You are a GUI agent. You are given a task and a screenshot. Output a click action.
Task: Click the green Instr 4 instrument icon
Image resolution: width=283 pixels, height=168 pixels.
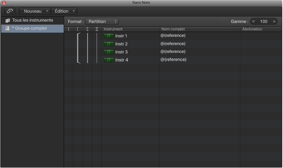pyautogui.click(x=109, y=60)
